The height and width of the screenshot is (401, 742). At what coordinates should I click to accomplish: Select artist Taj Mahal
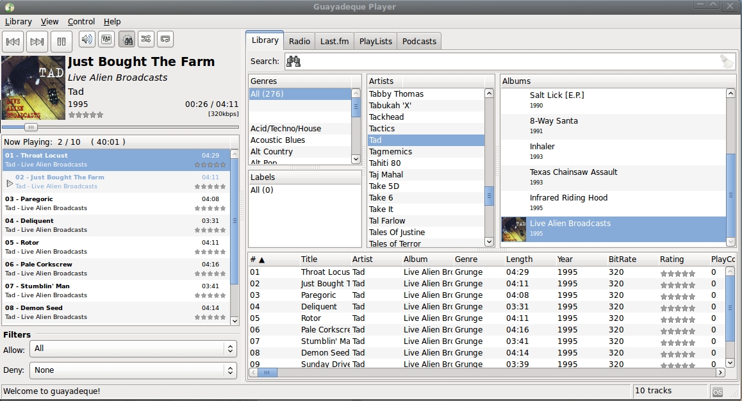426,174
